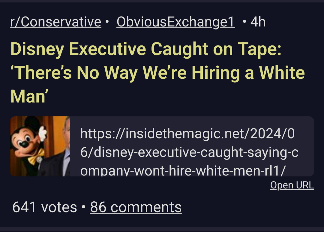The width and height of the screenshot is (324, 232).
Task: Click Mickey's white glove in the thumbnail
Action: (42, 133)
